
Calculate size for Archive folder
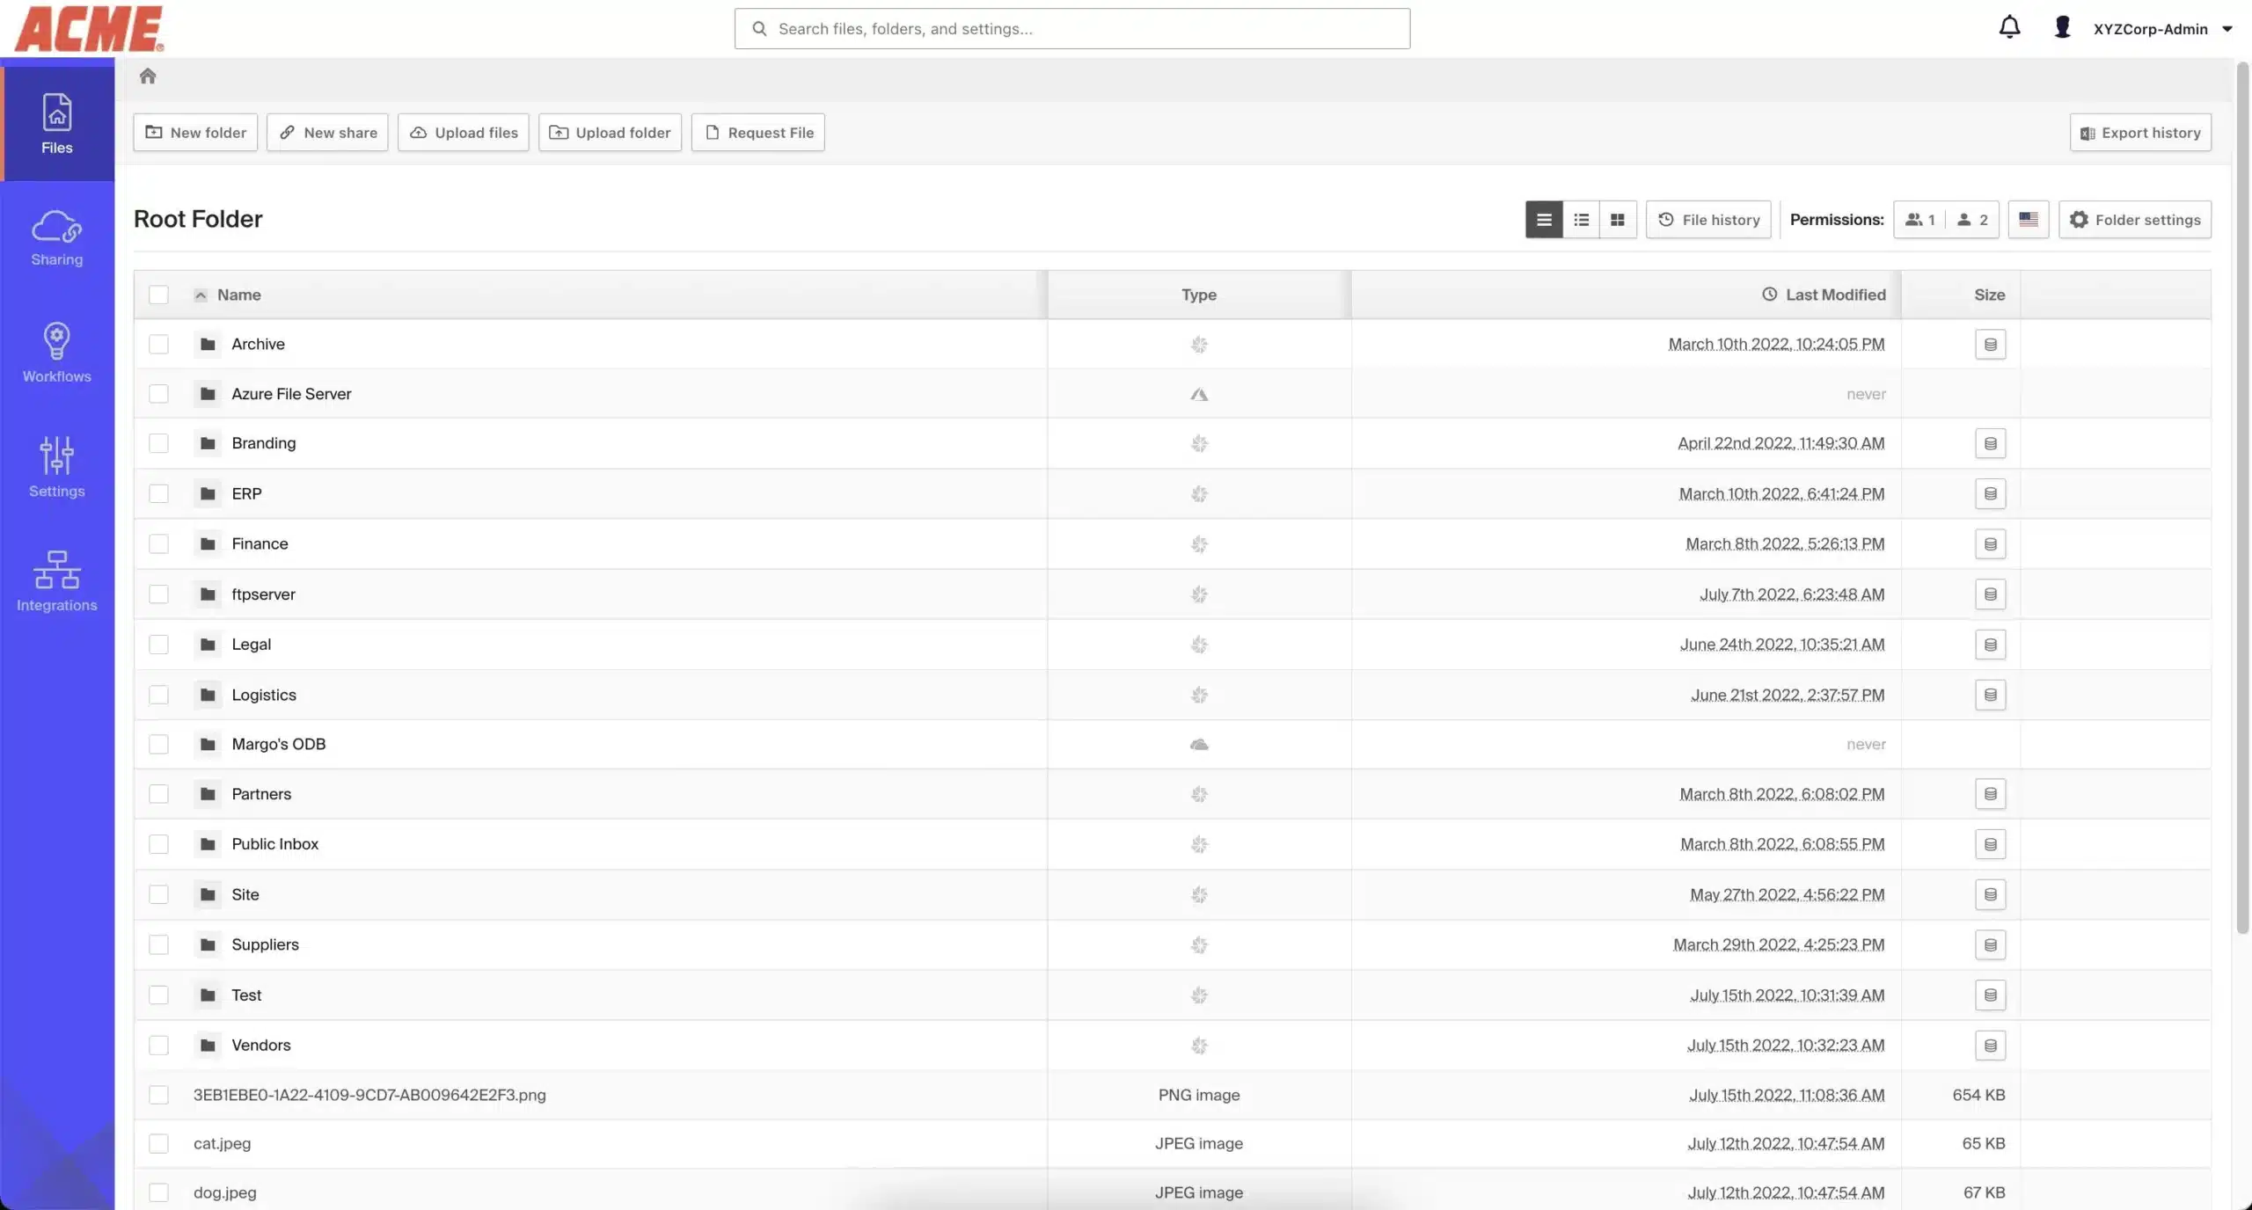coord(1990,344)
